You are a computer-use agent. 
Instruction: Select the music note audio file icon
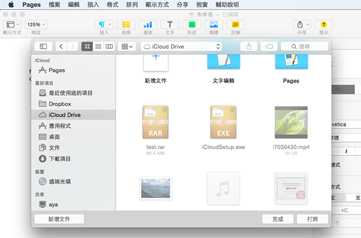click(223, 189)
